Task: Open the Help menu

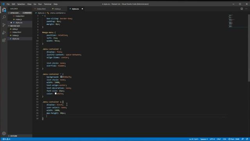Action: tap(55, 4)
